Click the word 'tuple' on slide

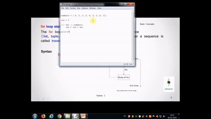54,36
